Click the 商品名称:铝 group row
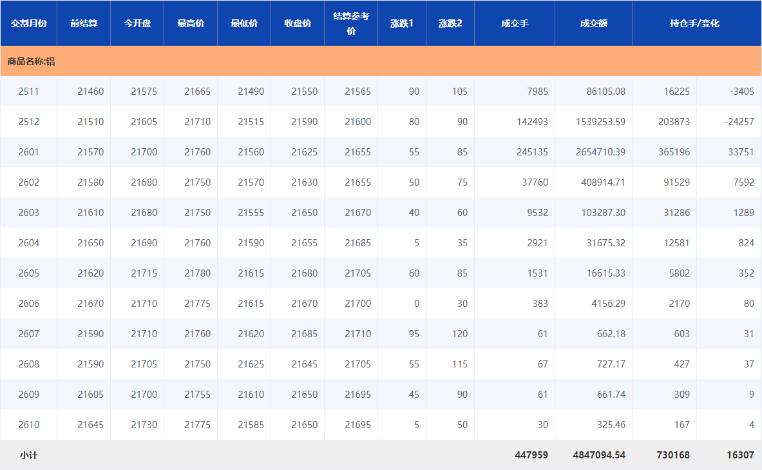This screenshot has width=762, height=470. [32, 62]
